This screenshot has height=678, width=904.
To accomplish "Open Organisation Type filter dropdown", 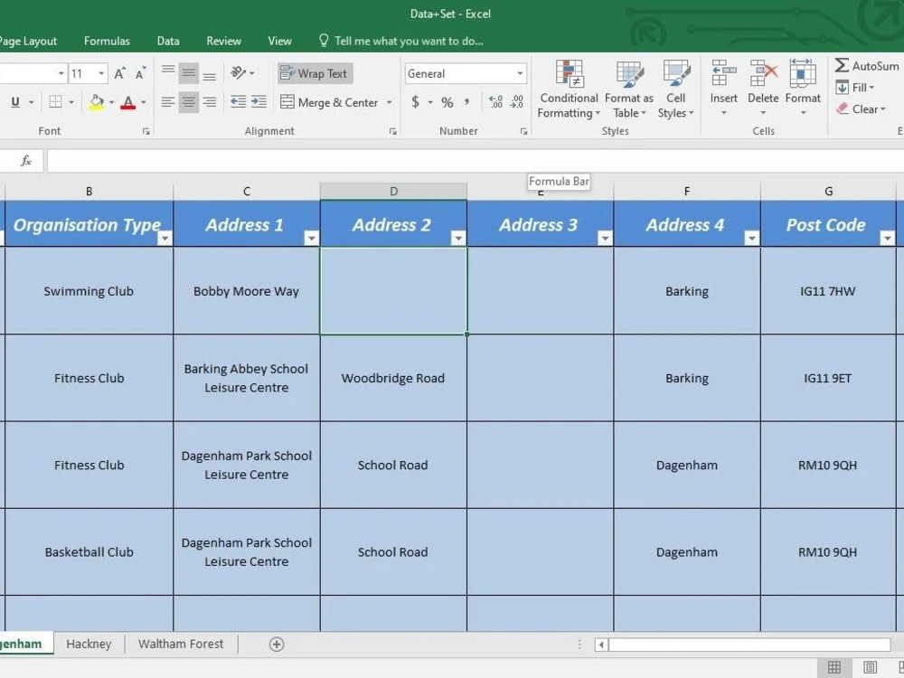I will point(165,238).
